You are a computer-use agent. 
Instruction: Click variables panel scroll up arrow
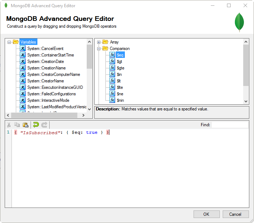point(90,42)
